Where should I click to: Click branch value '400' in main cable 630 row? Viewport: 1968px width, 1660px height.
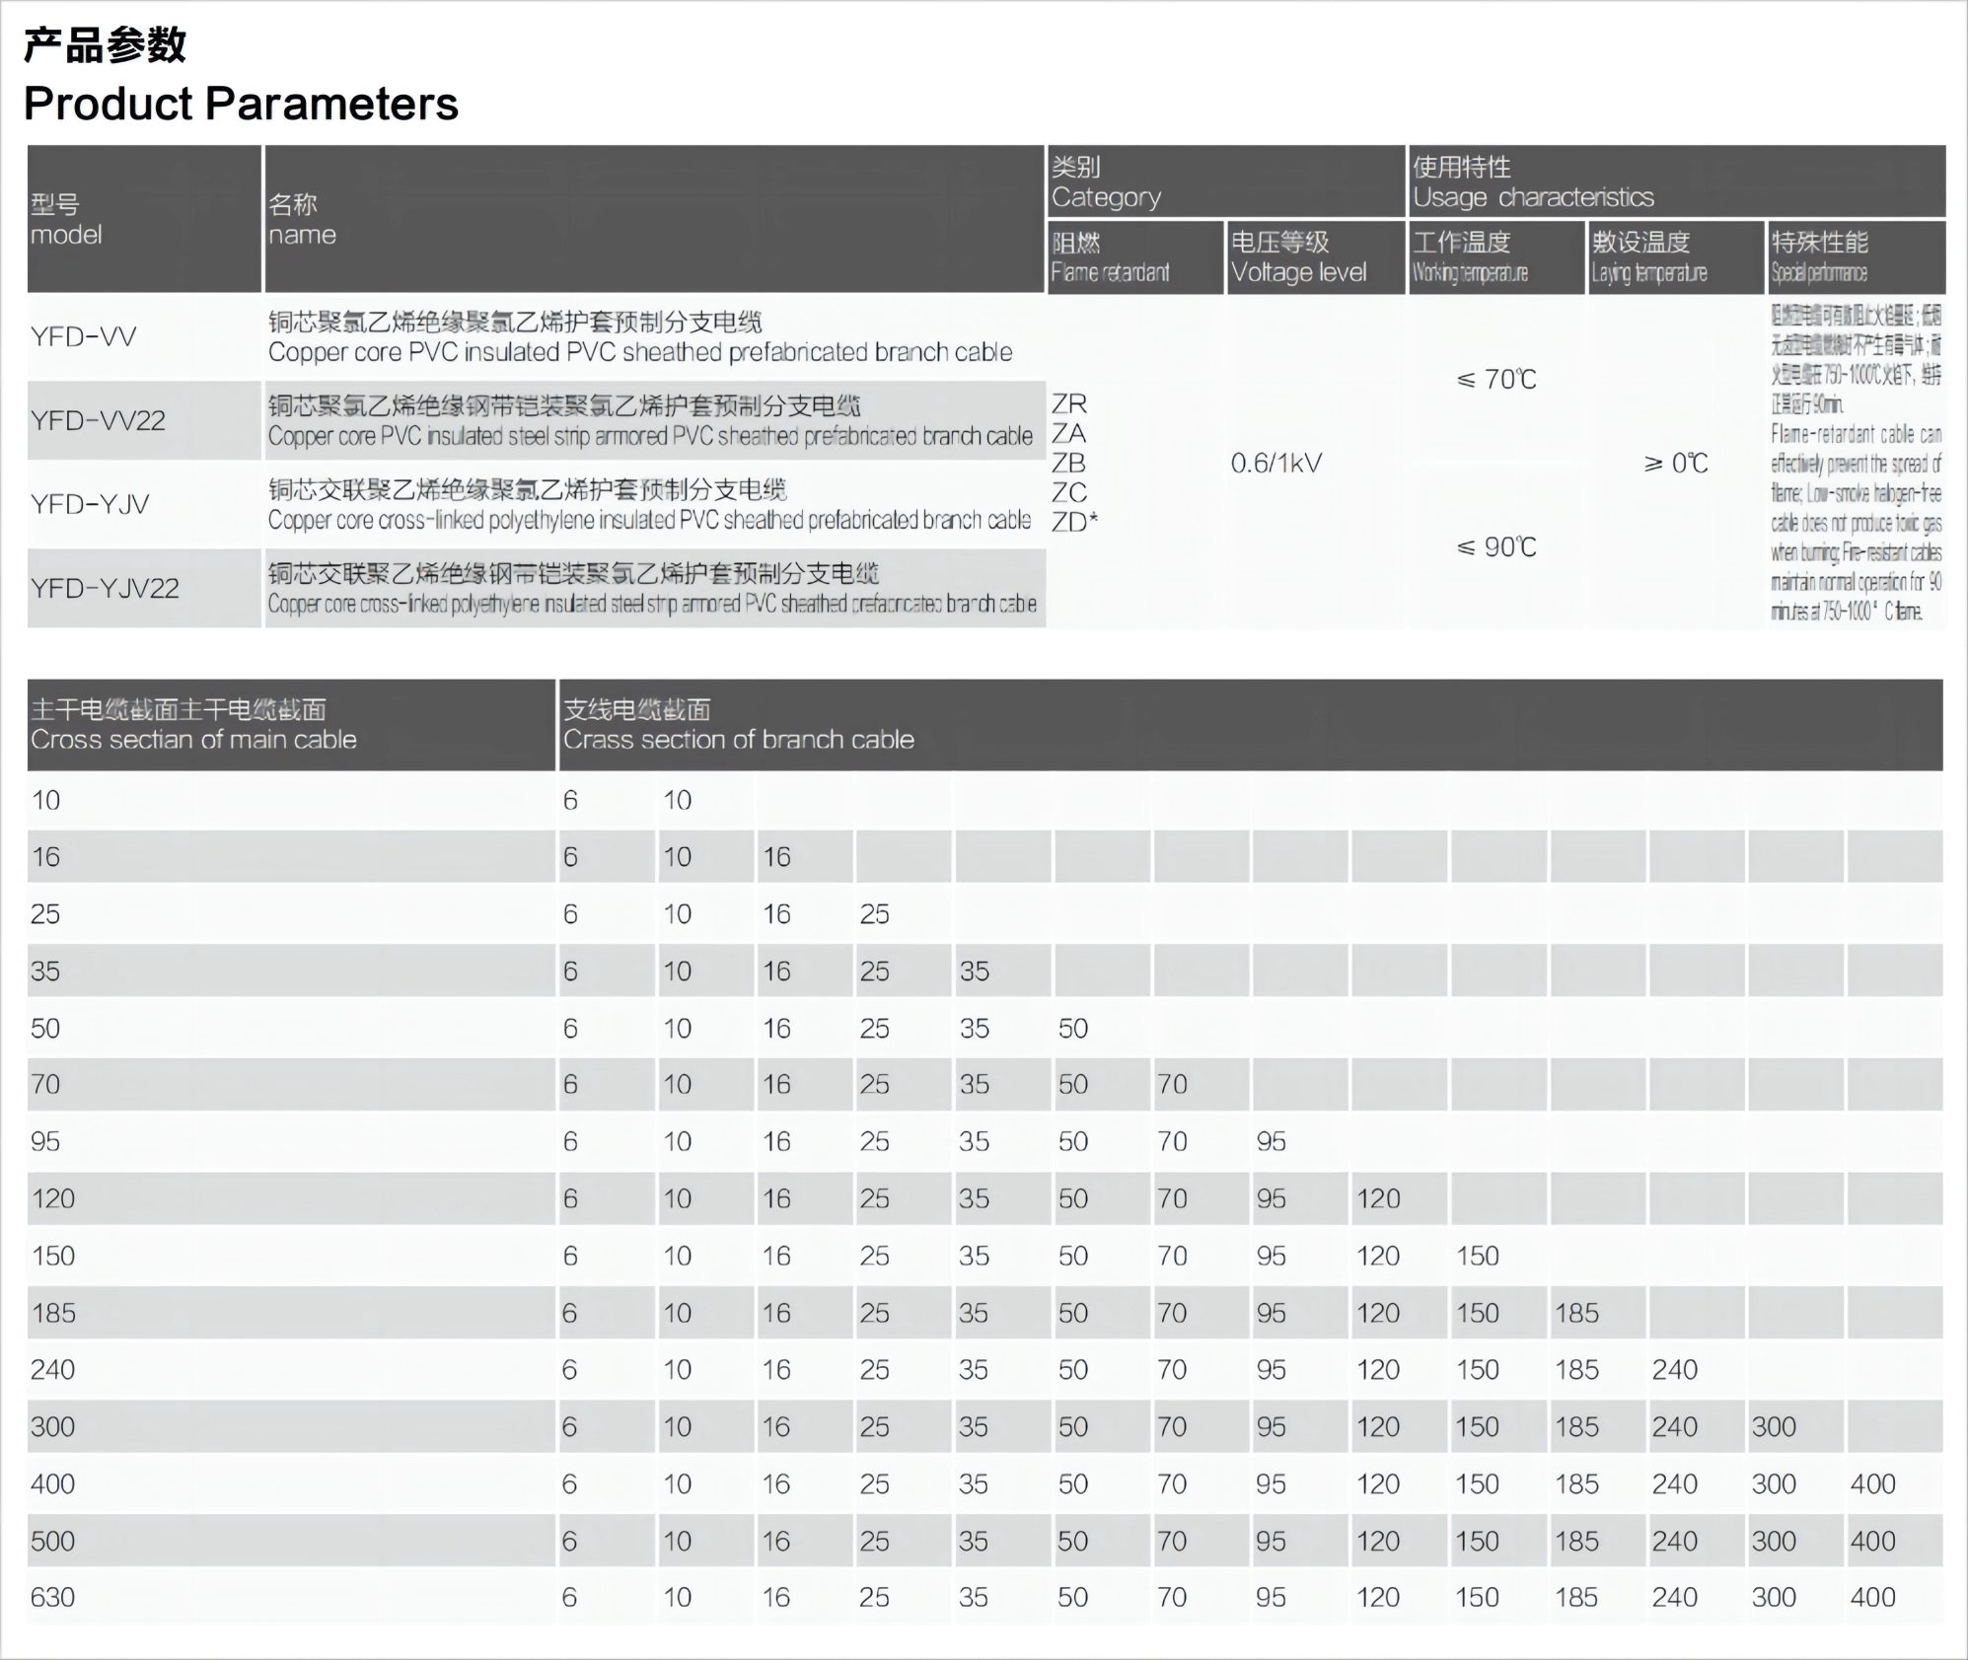point(1873,1598)
